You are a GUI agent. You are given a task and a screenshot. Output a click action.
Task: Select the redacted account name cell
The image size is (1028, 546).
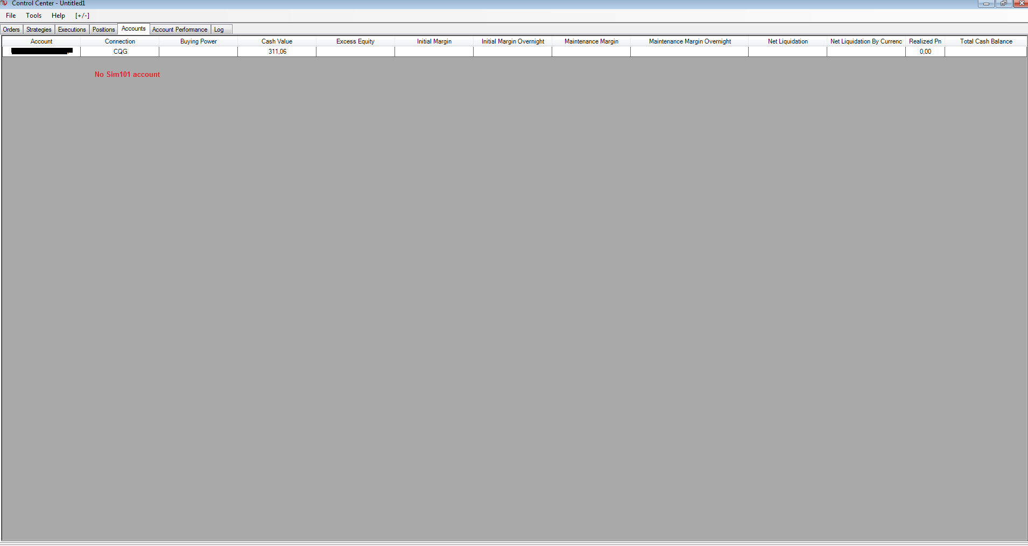(x=41, y=52)
